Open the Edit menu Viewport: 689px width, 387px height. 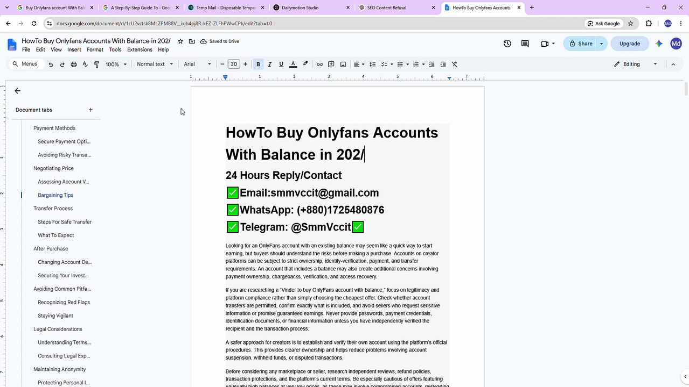tap(40, 49)
